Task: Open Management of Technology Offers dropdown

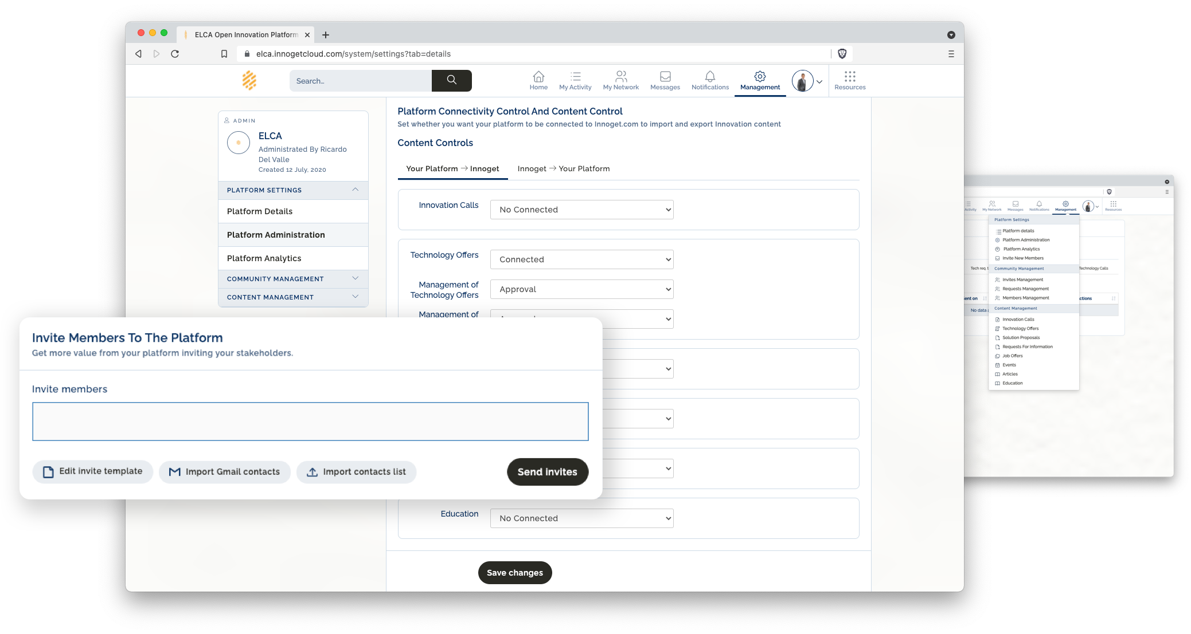Action: 581,289
